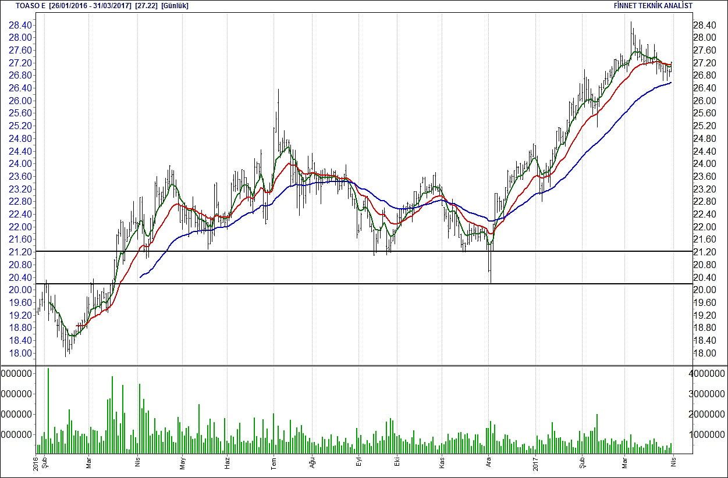Select 23.20 on the right price axis
This screenshot has height=478, width=728.
[705, 190]
